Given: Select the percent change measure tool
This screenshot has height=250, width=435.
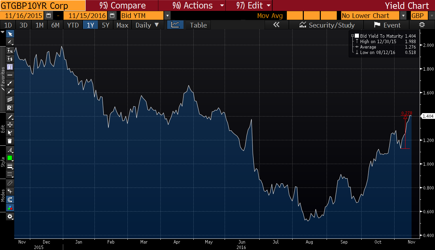Looking at the screenshot, I should pyautogui.click(x=10, y=51).
